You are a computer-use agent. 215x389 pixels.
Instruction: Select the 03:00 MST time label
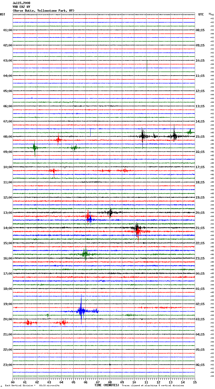(x=8, y=61)
